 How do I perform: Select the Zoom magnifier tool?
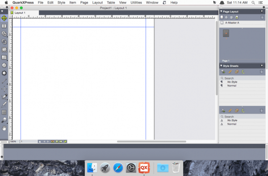pyautogui.click(x=4, y=120)
